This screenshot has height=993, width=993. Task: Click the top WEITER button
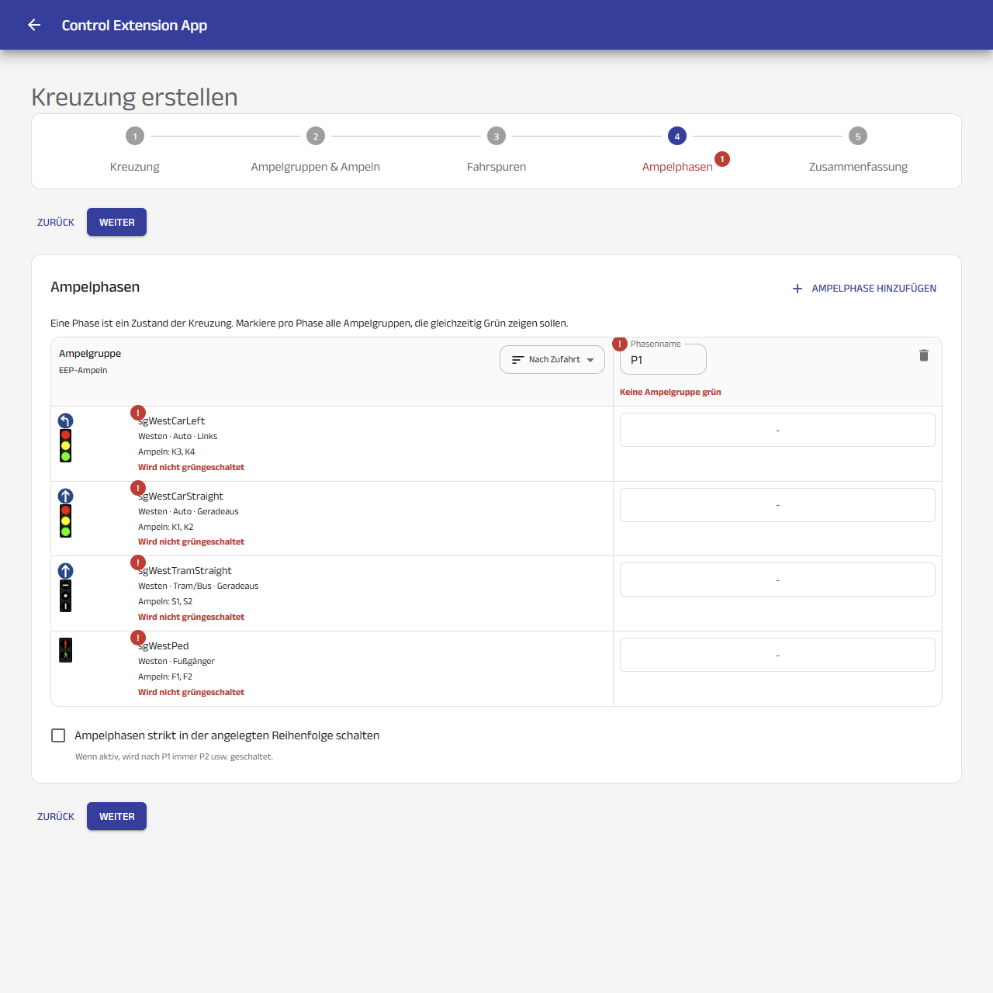[x=116, y=222]
